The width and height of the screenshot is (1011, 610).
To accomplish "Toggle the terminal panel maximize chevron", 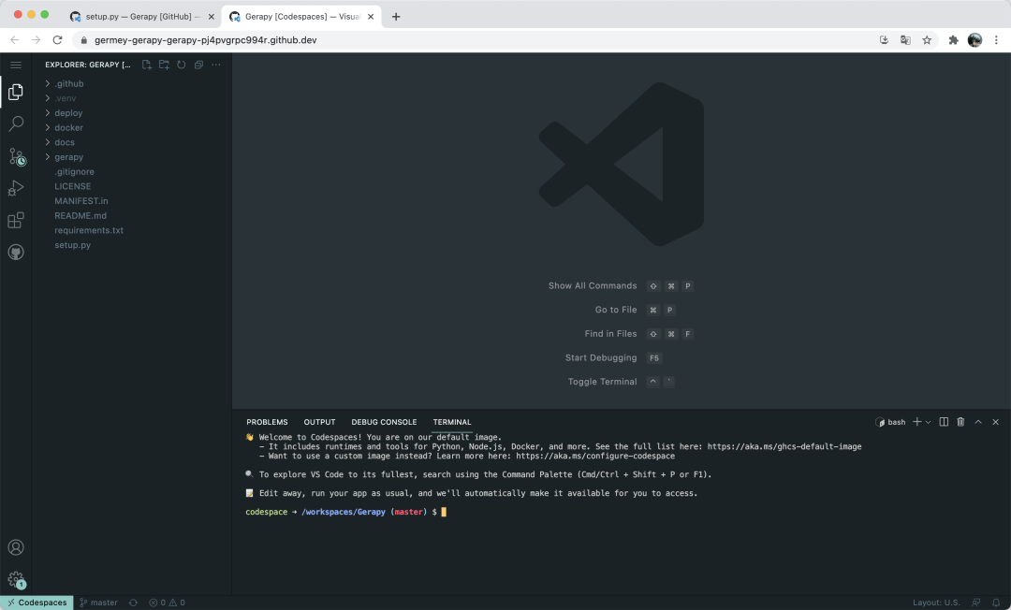I will click(978, 422).
